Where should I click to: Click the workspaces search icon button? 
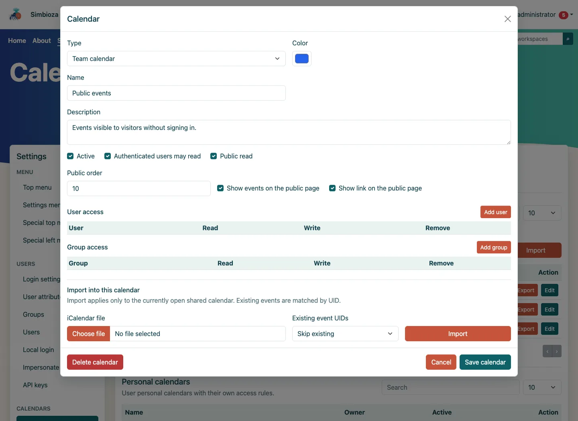click(x=568, y=39)
